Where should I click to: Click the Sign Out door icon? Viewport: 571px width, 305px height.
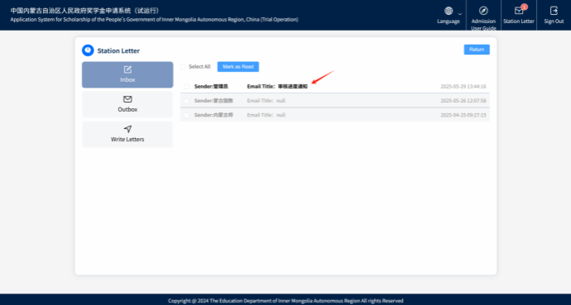pyautogui.click(x=554, y=11)
